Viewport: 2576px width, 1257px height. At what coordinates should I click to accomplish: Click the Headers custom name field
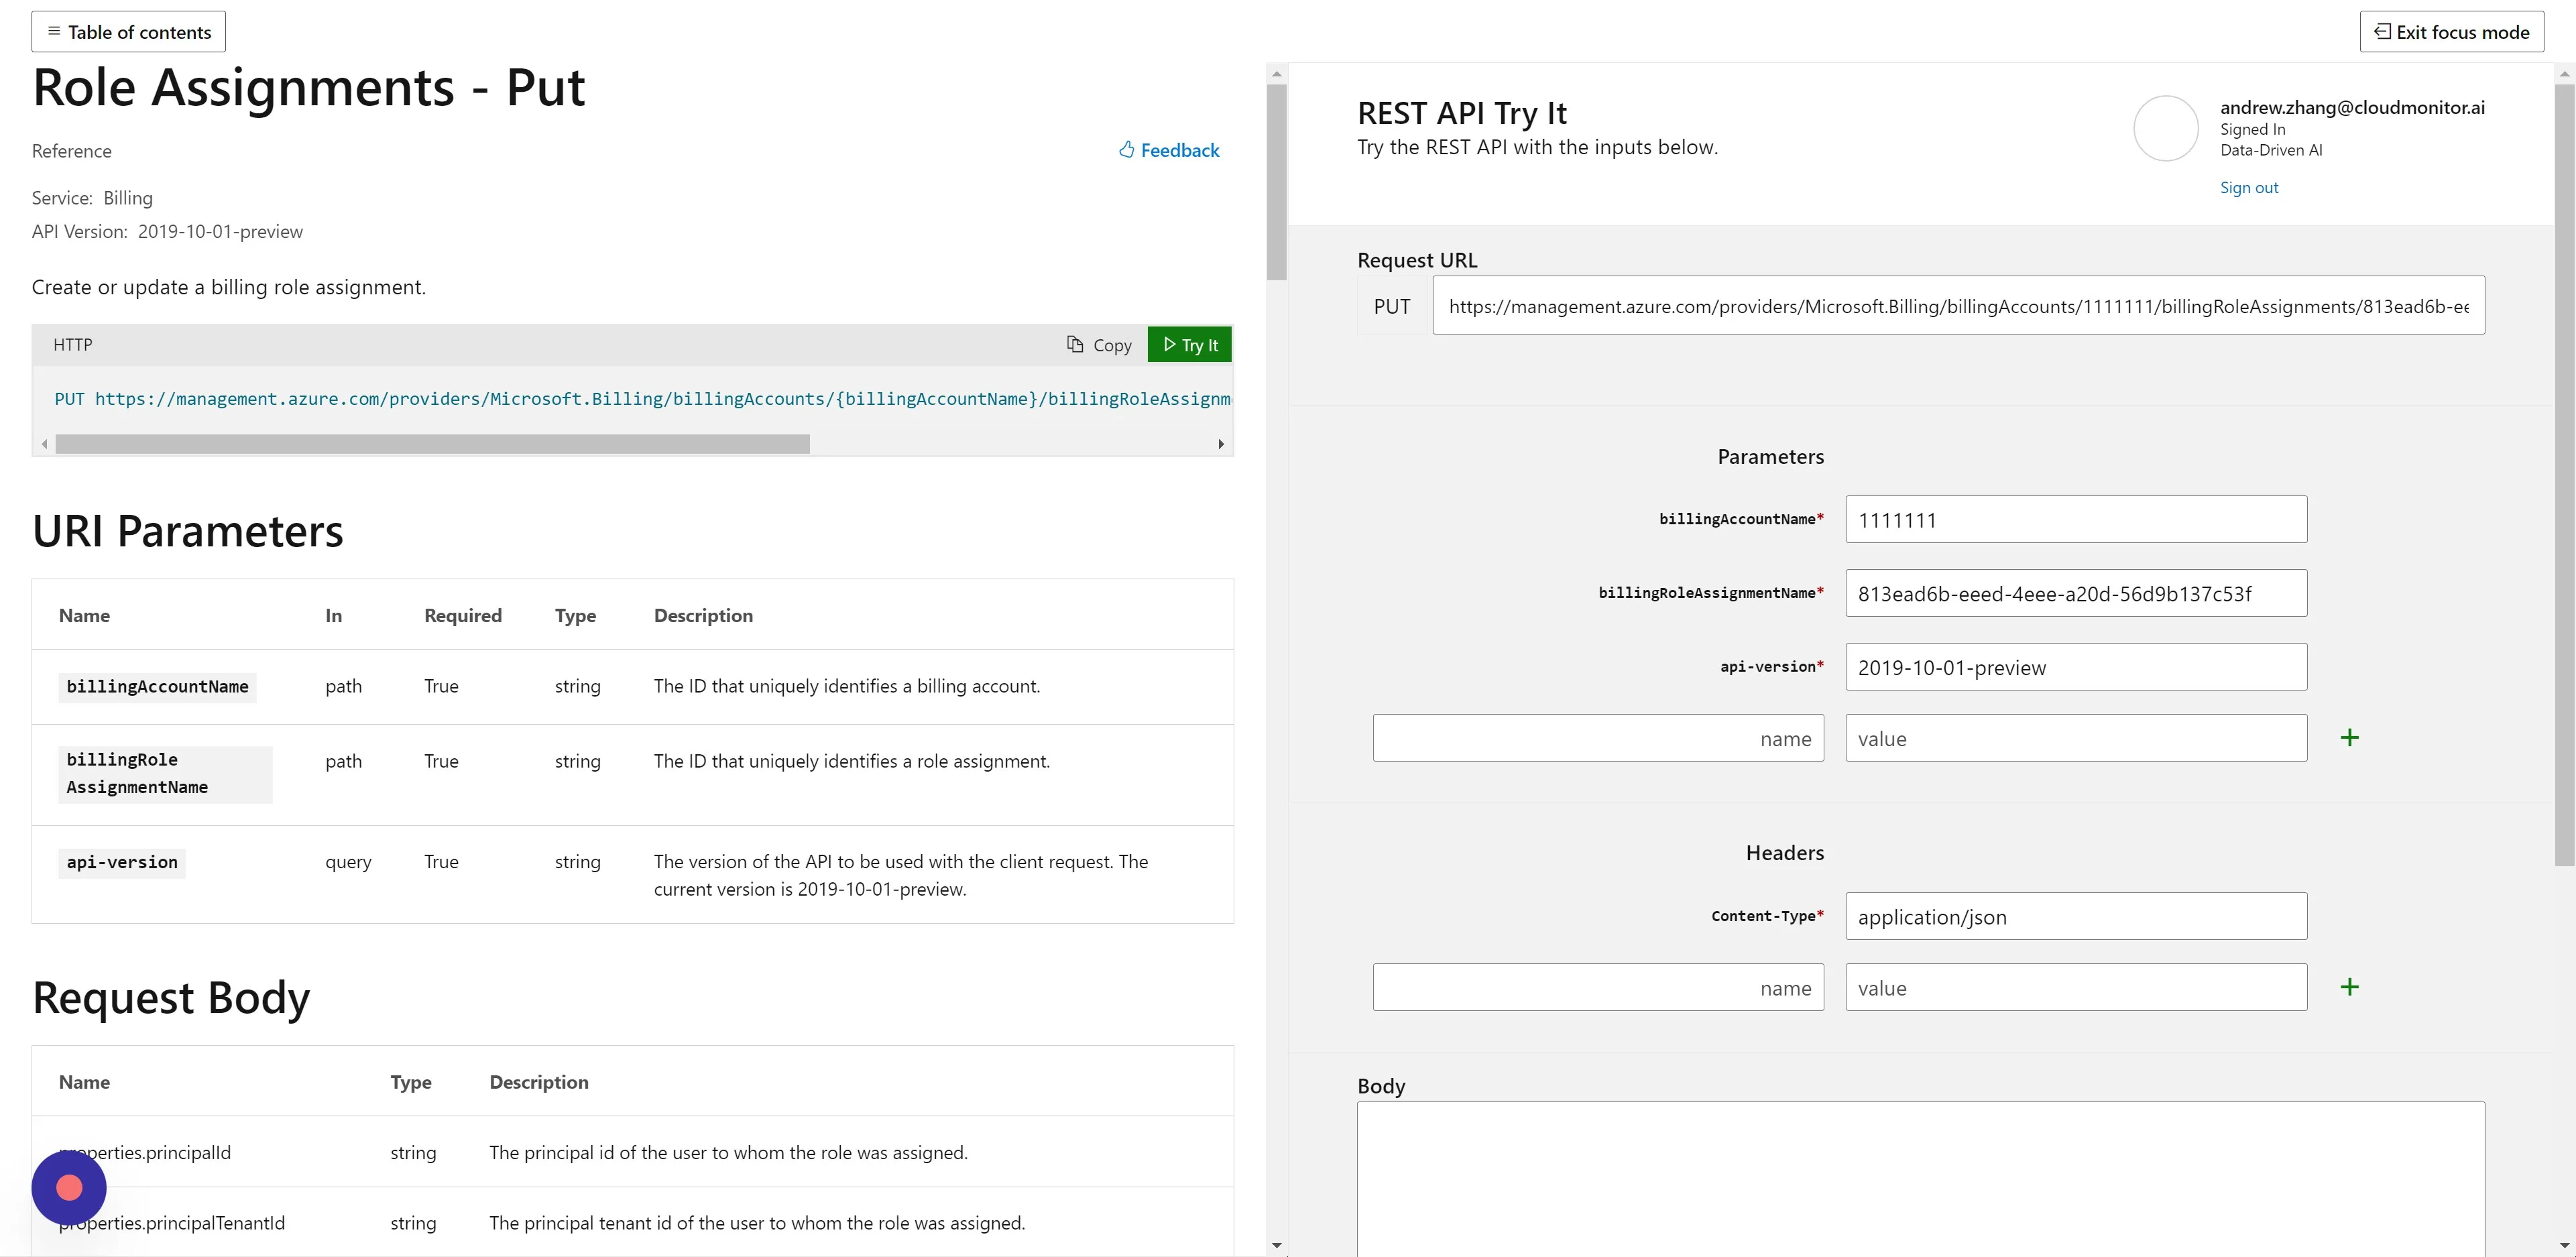point(1598,987)
